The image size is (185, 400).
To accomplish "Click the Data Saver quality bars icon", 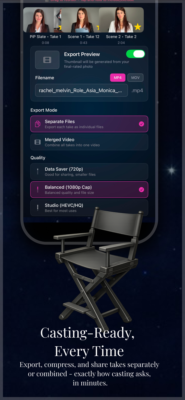I will [x=38, y=171].
